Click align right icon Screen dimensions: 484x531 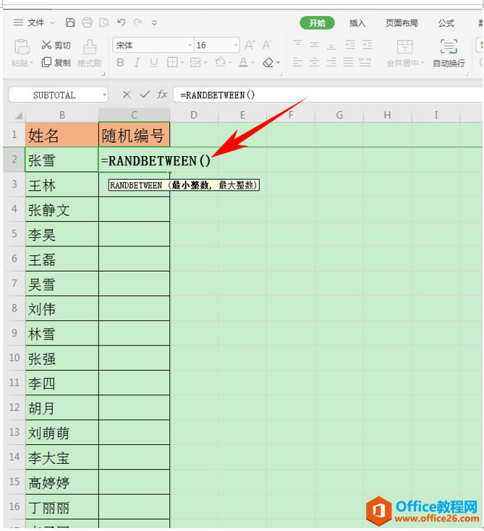(x=331, y=62)
